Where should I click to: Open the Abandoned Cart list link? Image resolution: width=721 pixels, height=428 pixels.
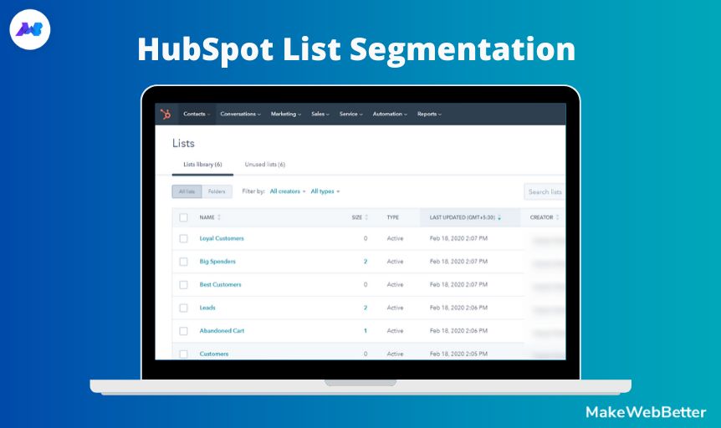(222, 330)
